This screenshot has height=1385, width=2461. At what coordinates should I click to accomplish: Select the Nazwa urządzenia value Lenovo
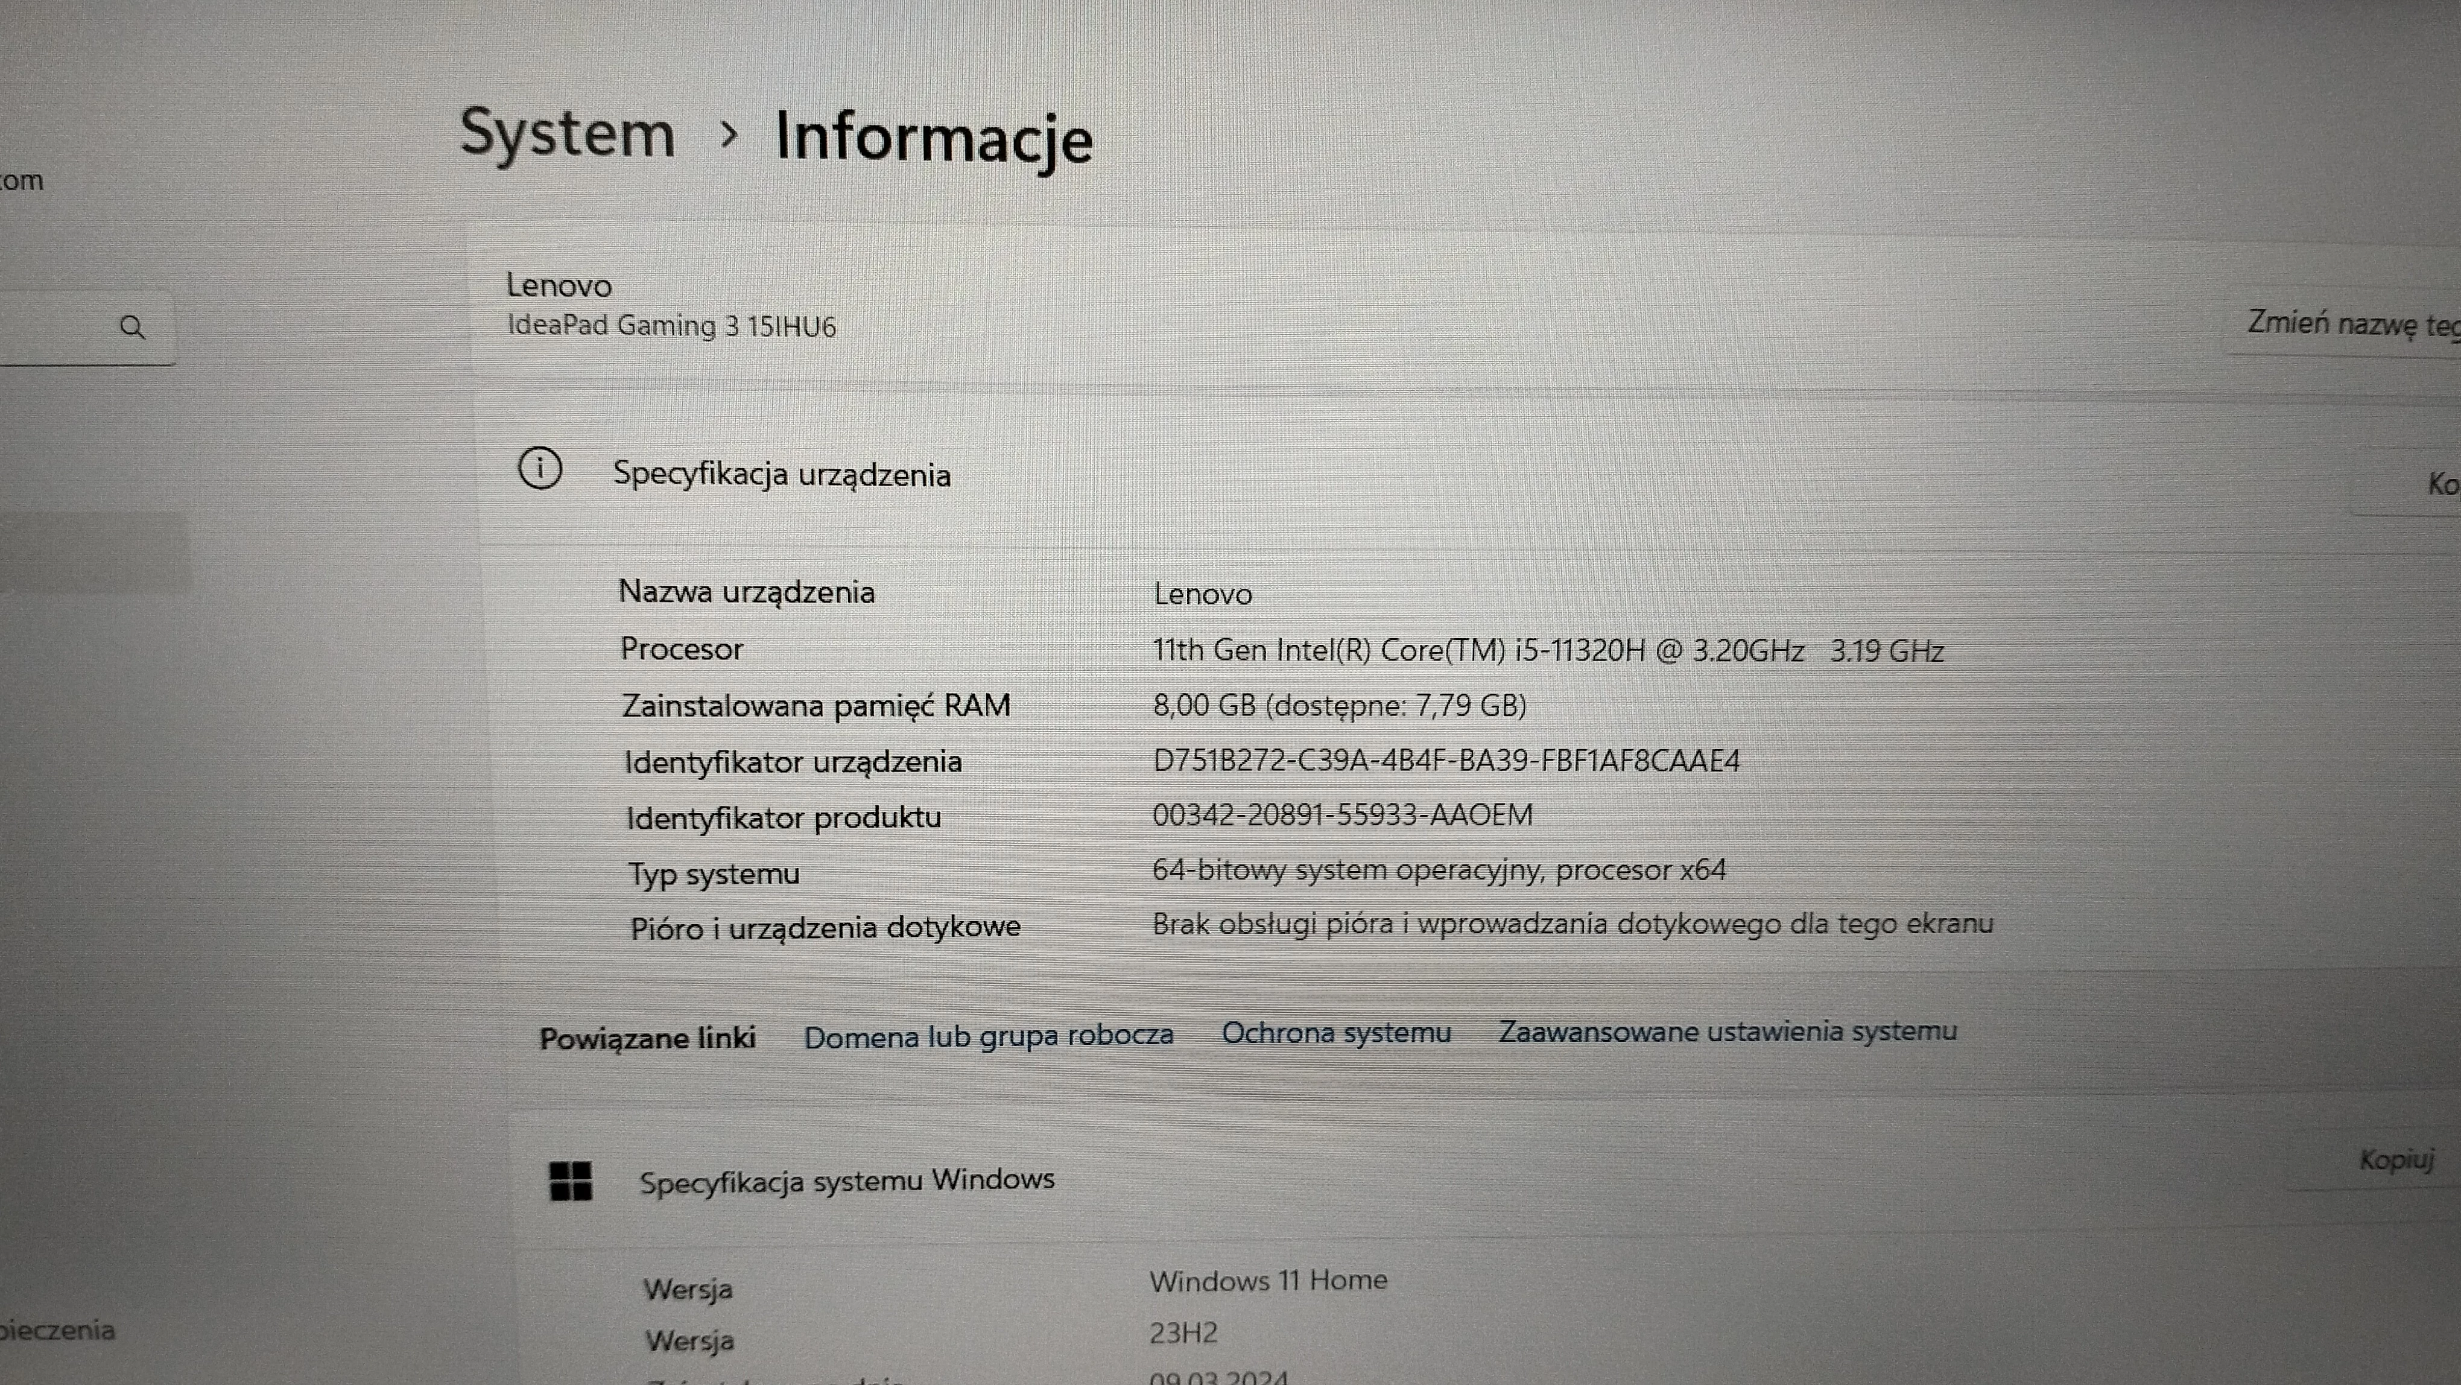pos(1203,594)
